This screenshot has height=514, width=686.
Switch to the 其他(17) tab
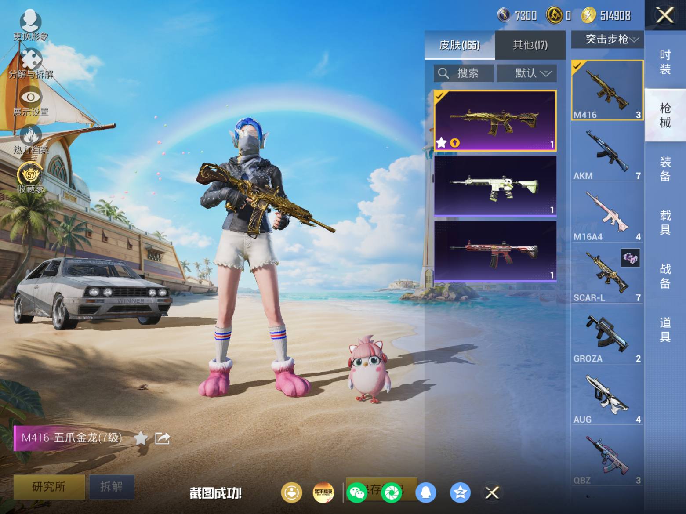[x=530, y=45]
